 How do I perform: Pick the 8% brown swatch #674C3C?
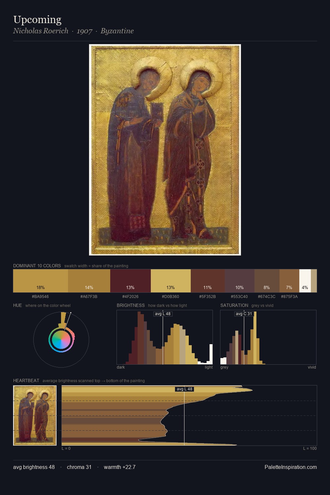pyautogui.click(x=267, y=281)
